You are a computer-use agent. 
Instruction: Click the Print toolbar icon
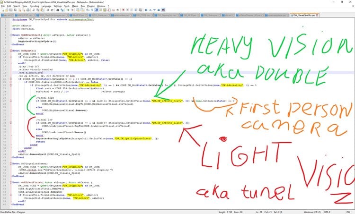[x=28, y=10]
